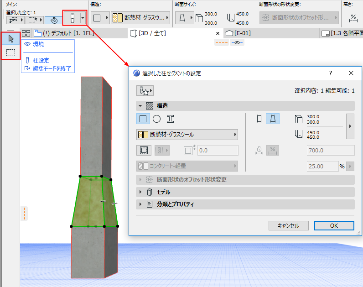Open Favorites star button in segment settings dialog
The image size is (363, 287).
pos(145,91)
